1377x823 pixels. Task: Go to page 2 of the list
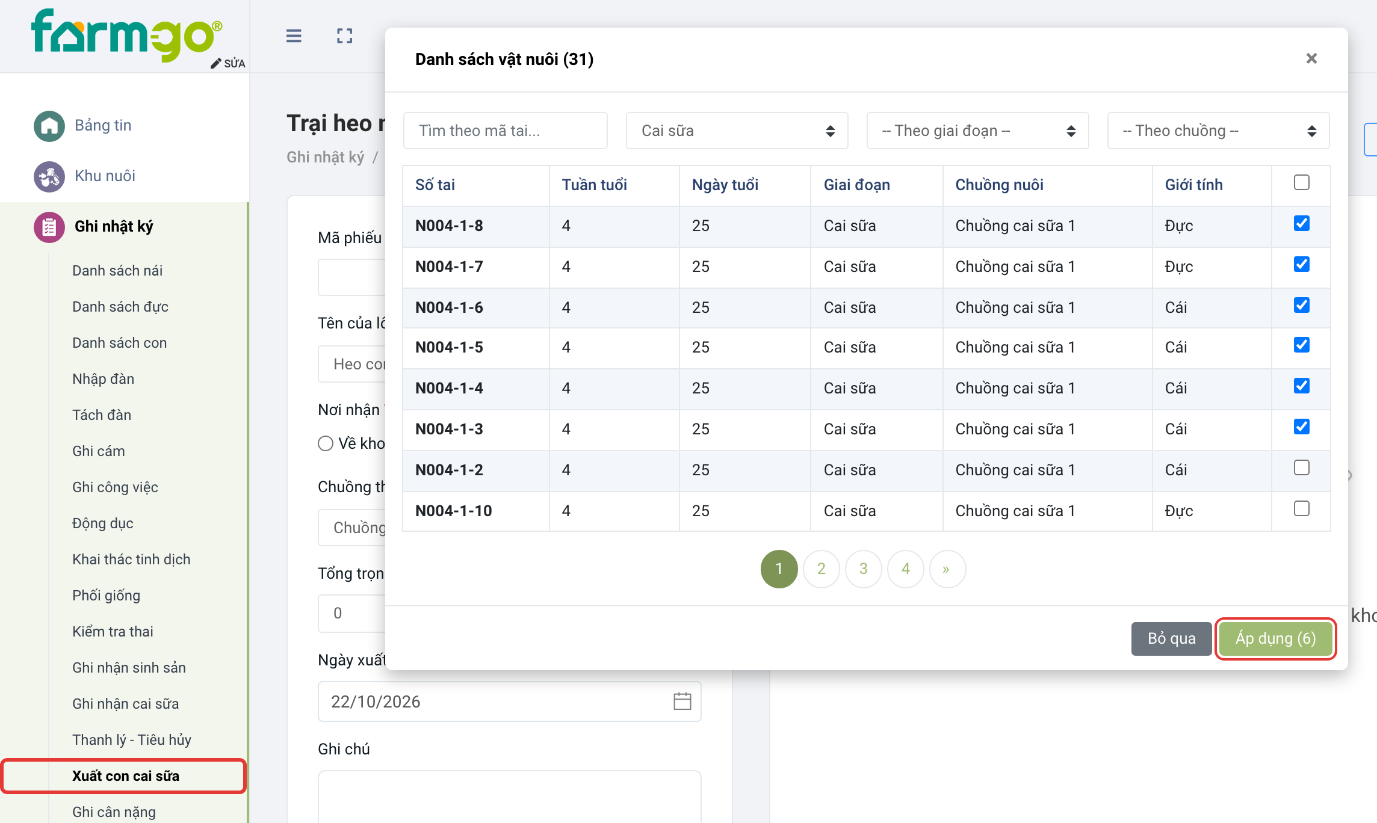tap(822, 569)
